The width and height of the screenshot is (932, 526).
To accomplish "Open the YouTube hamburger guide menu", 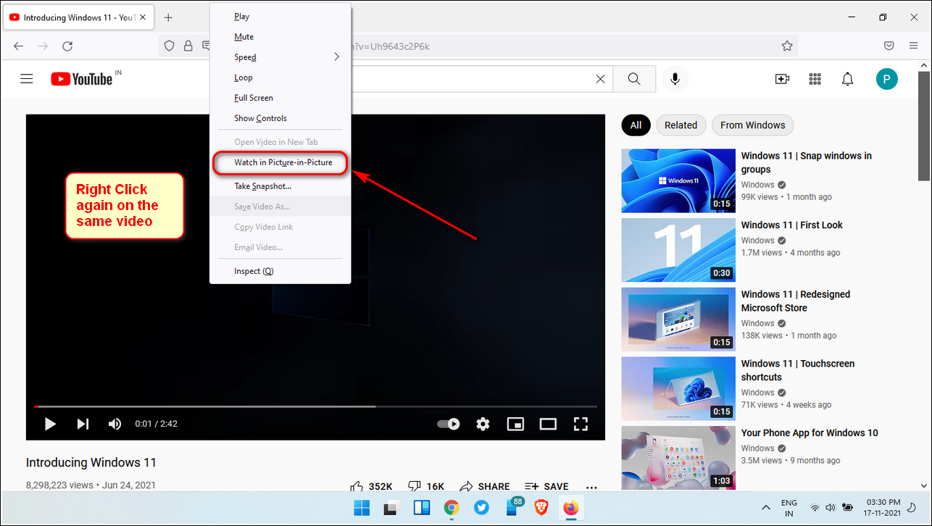I will [x=27, y=79].
